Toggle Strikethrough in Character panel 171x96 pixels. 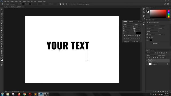139,36
